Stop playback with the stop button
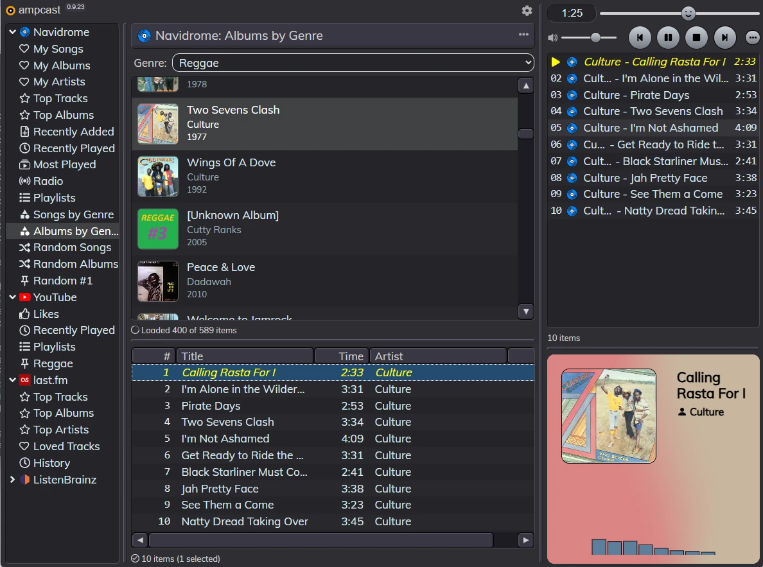Image resolution: width=763 pixels, height=567 pixels. (696, 38)
